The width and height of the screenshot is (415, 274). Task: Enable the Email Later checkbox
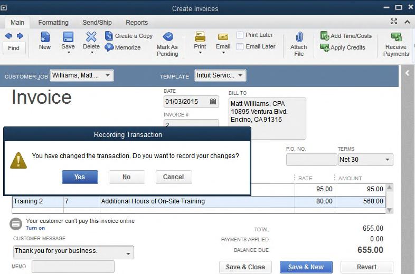pos(240,46)
